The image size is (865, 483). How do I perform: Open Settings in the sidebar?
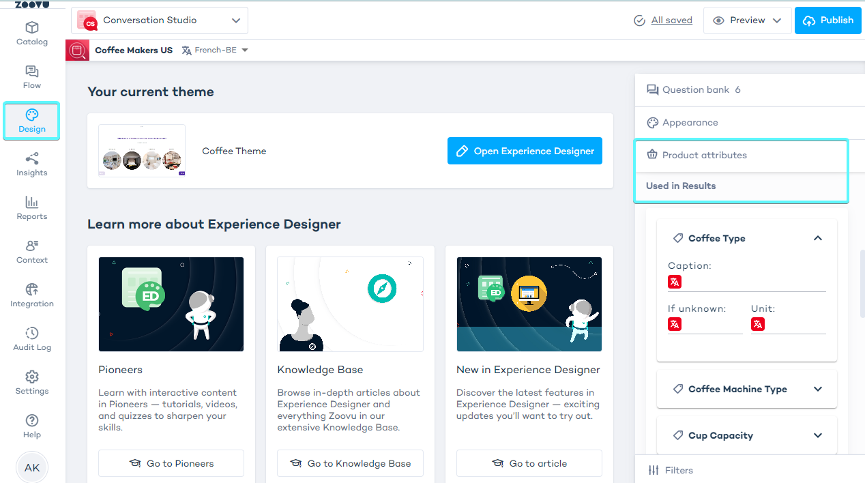click(x=32, y=383)
